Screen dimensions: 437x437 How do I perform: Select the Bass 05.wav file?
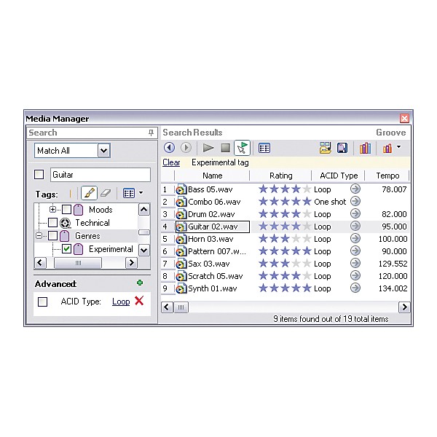(x=210, y=189)
